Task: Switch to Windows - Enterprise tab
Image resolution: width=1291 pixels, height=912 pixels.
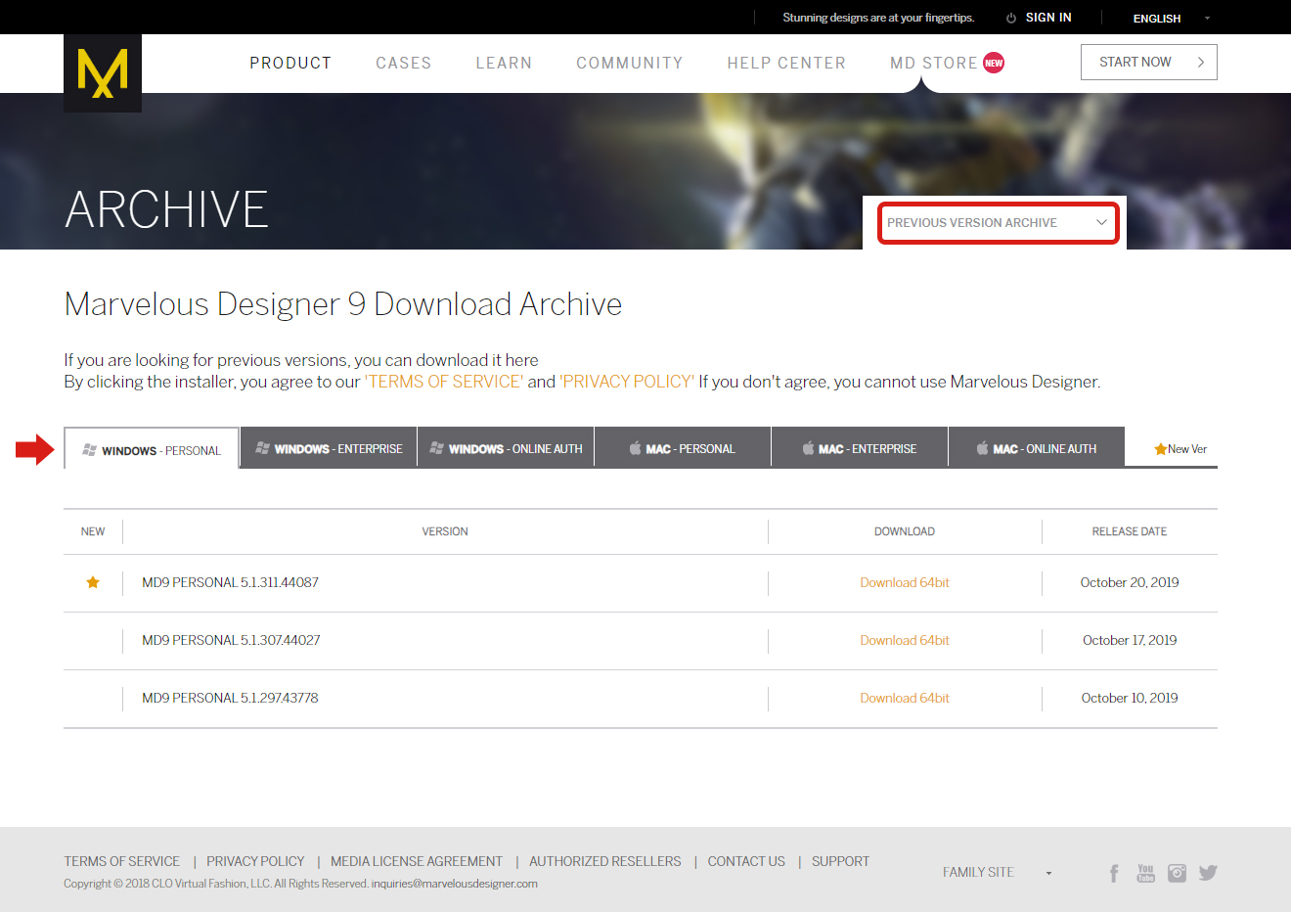Action: [329, 447]
